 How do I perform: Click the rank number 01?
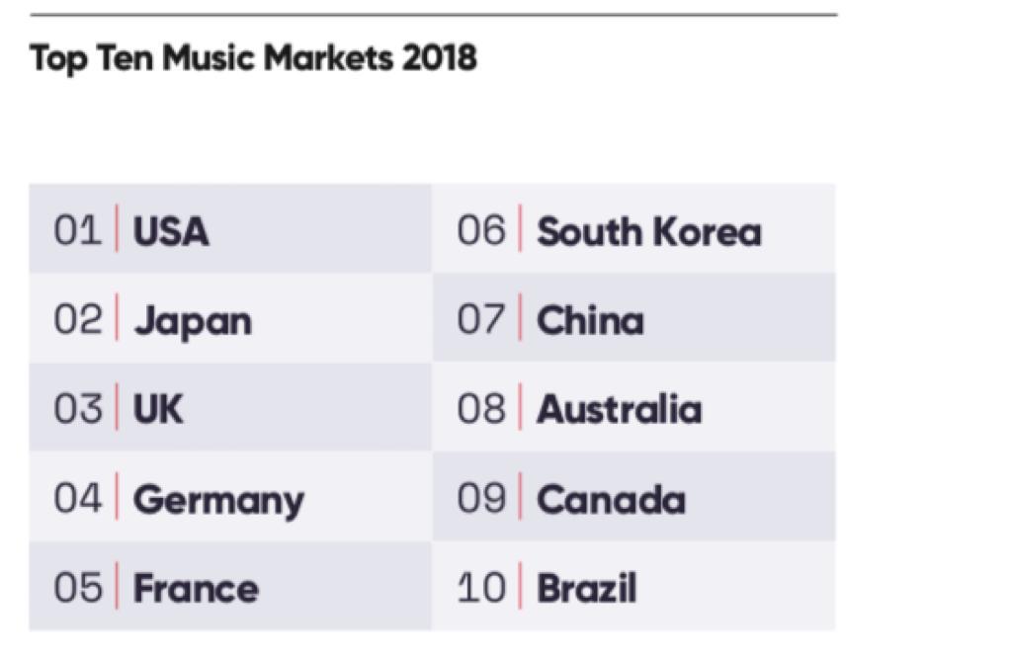pos(77,230)
